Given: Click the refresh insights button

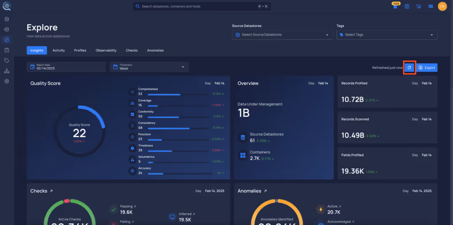Looking at the screenshot, I should 409,67.
